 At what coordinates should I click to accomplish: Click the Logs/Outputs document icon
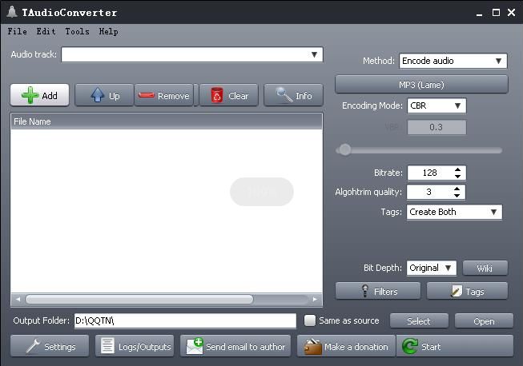tap(107, 346)
